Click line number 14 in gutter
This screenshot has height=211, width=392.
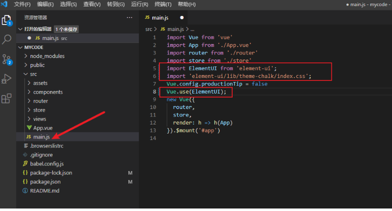(x=153, y=138)
